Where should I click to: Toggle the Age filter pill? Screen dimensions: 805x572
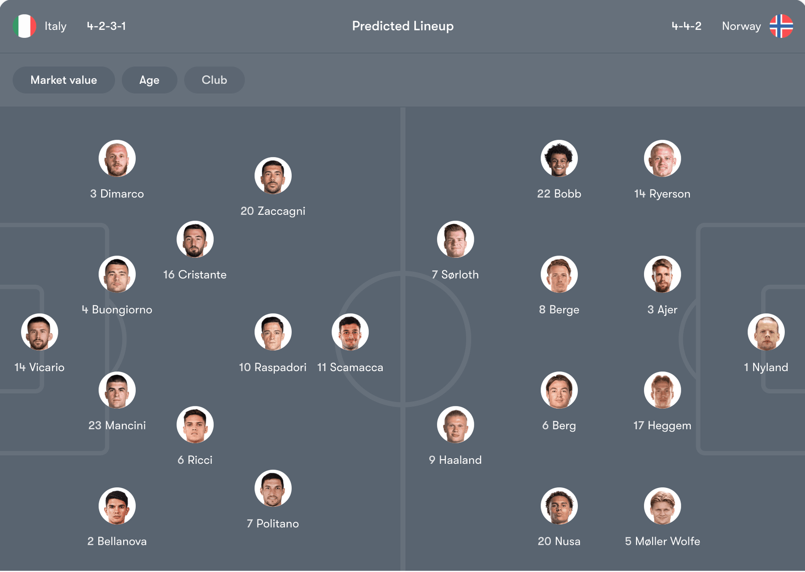(x=149, y=80)
